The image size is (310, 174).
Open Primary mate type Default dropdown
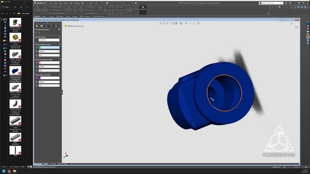point(49,52)
